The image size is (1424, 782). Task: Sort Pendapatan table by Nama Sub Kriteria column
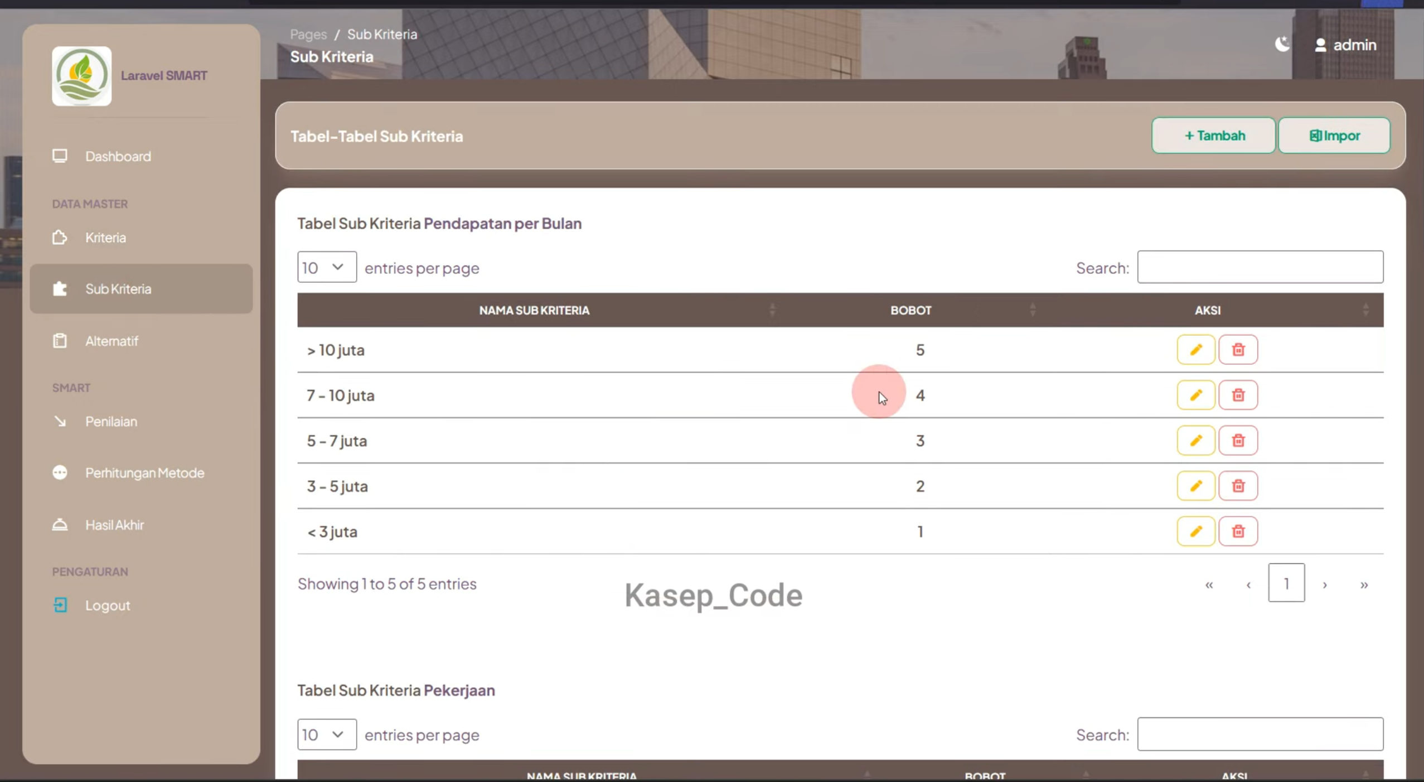(x=539, y=310)
